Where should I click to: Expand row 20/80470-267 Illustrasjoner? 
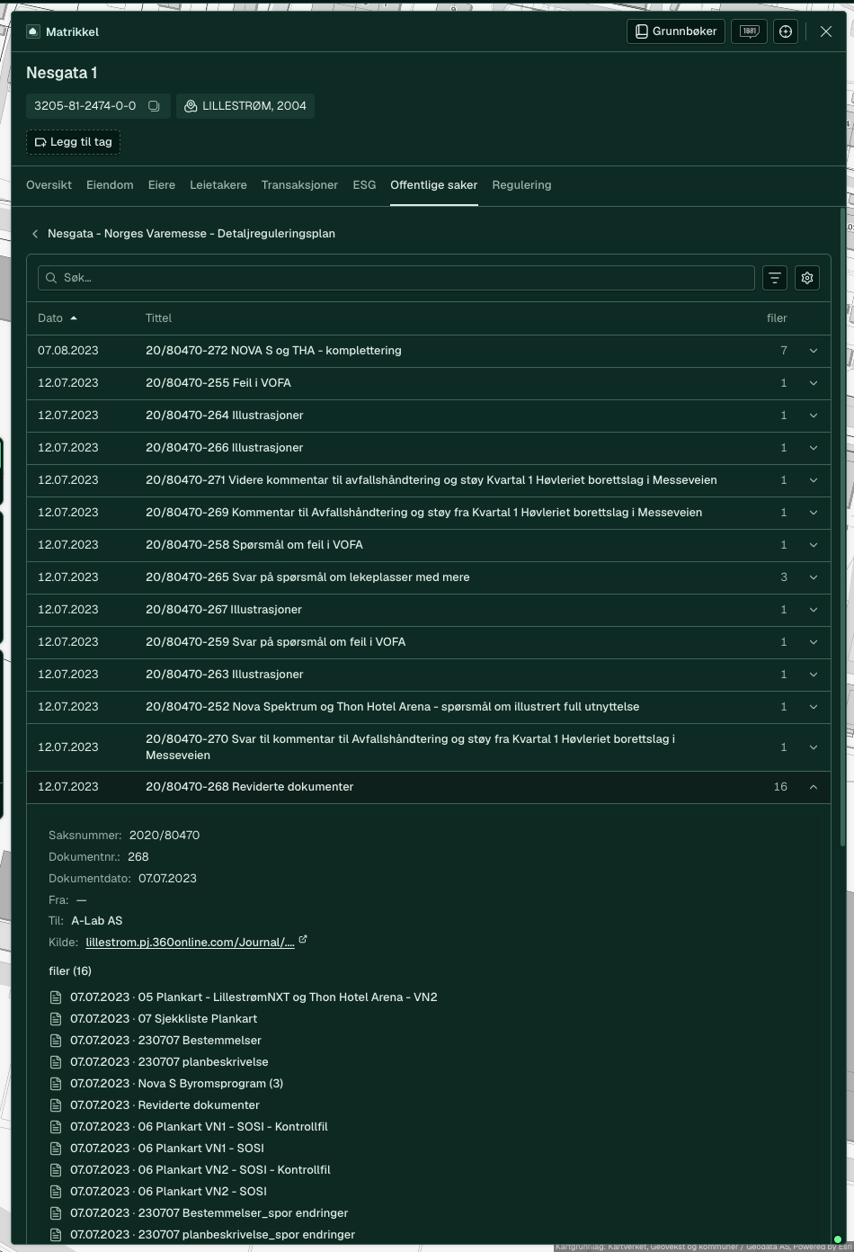[x=814, y=610]
